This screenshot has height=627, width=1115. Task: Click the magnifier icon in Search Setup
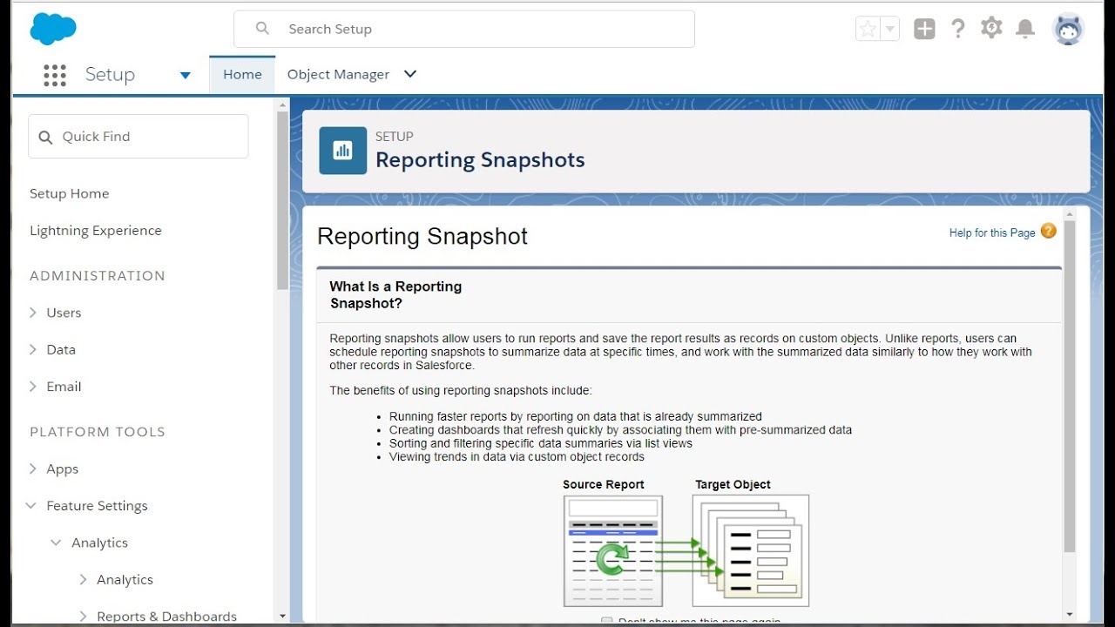coord(262,29)
